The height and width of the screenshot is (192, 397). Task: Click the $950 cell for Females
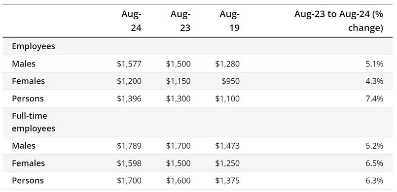230,81
